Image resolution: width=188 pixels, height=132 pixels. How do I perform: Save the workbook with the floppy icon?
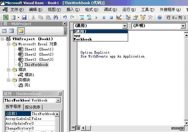tap(24, 17)
